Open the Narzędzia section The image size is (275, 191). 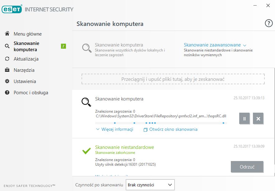pyautogui.click(x=24, y=70)
